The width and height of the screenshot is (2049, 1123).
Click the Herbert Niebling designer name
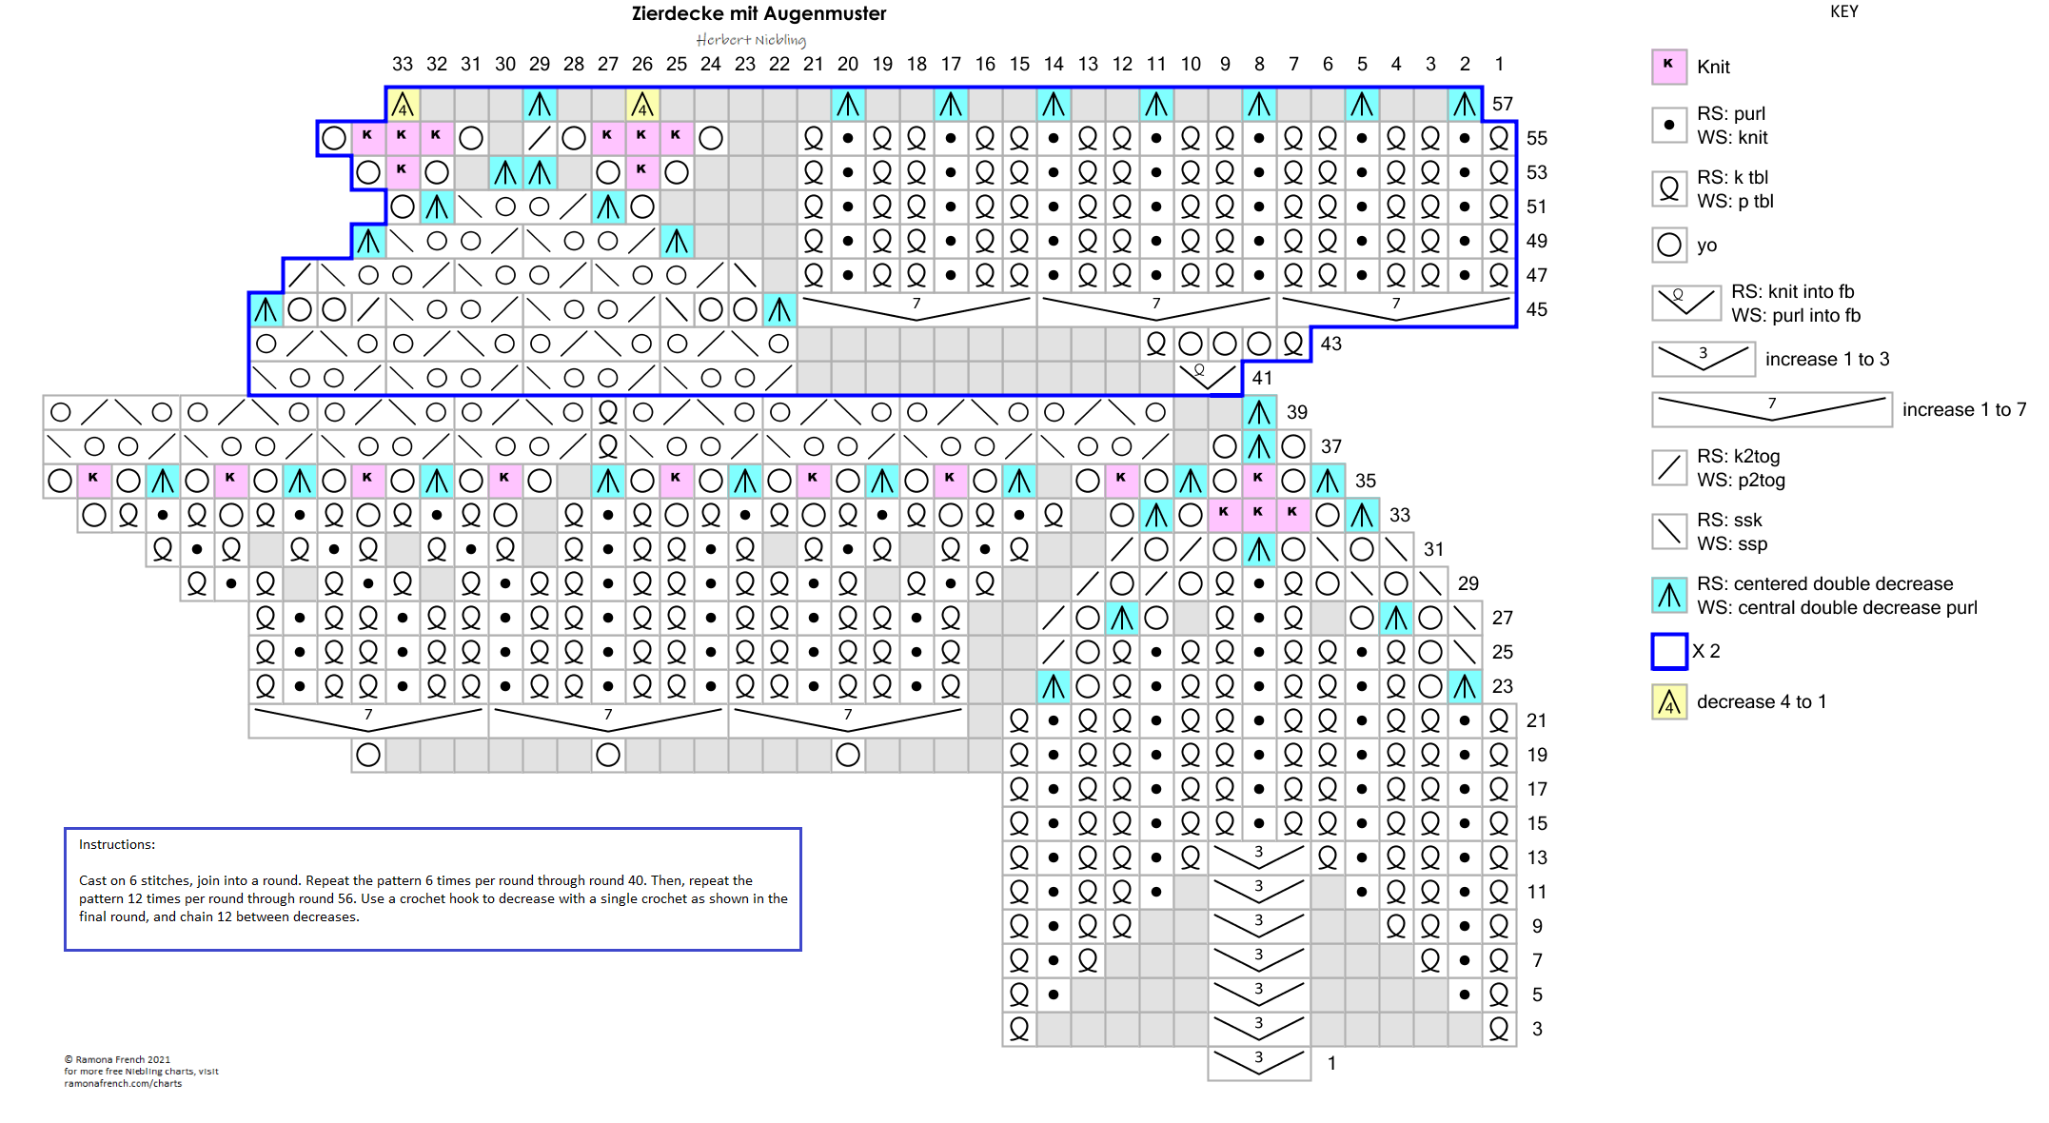click(x=750, y=40)
